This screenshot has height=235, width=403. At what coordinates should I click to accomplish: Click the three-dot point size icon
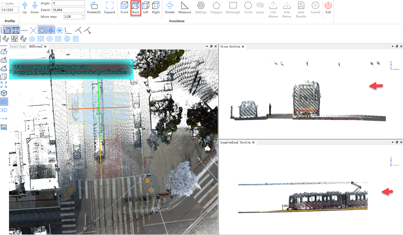coord(4,119)
